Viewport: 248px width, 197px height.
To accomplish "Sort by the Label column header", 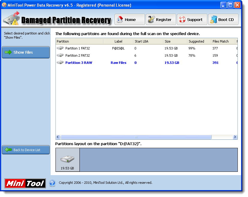I will [x=118, y=41].
